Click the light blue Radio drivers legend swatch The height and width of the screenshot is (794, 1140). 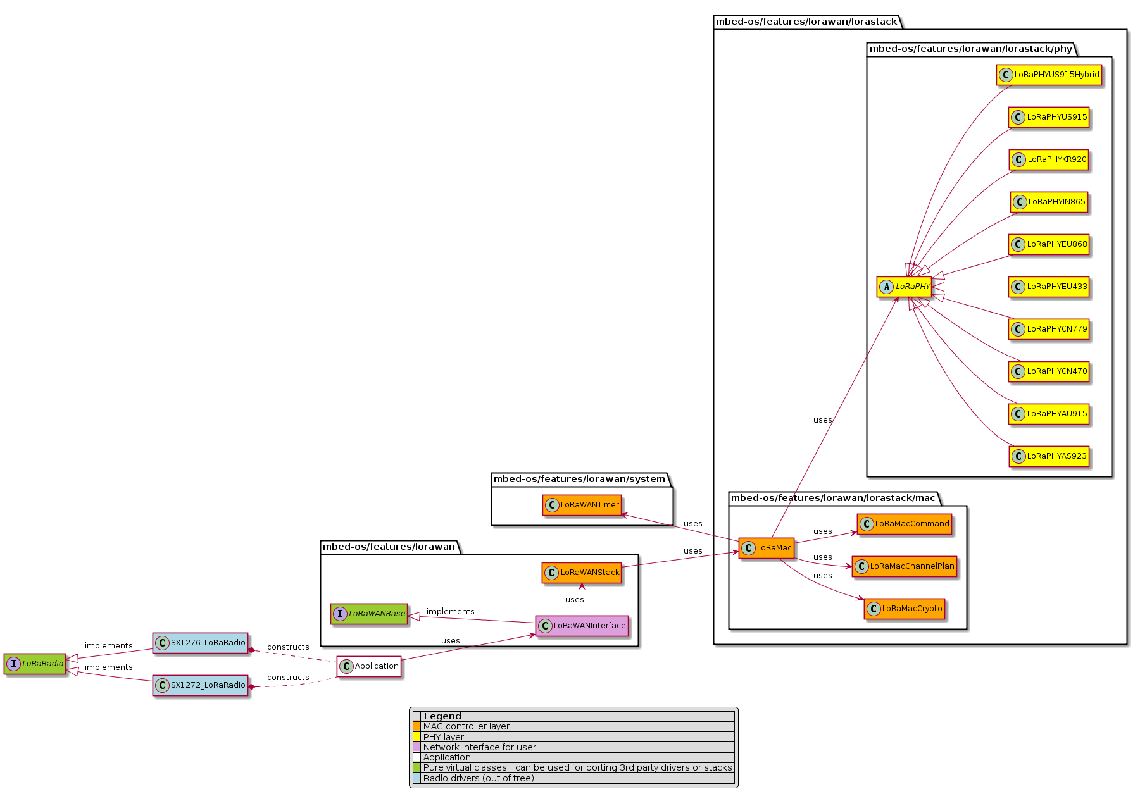tap(417, 778)
